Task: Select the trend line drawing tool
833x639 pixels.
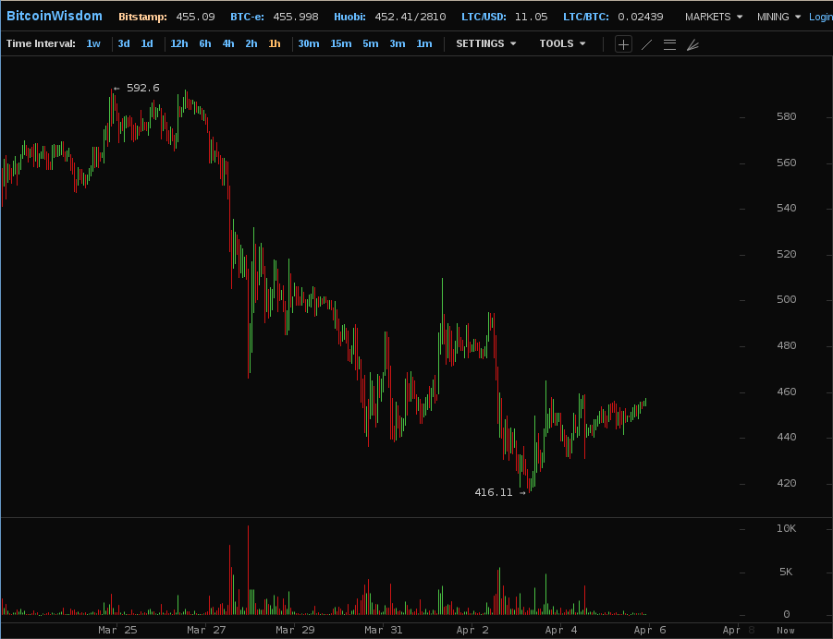Action: click(x=646, y=44)
